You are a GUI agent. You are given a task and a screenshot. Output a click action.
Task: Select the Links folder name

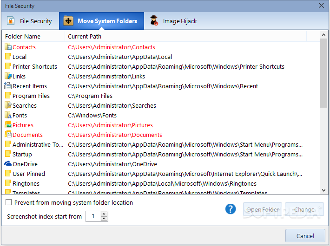pos(19,76)
